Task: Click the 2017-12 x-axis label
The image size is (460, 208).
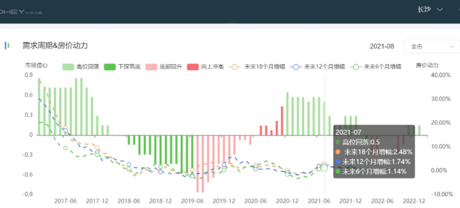Action: pos(97,201)
